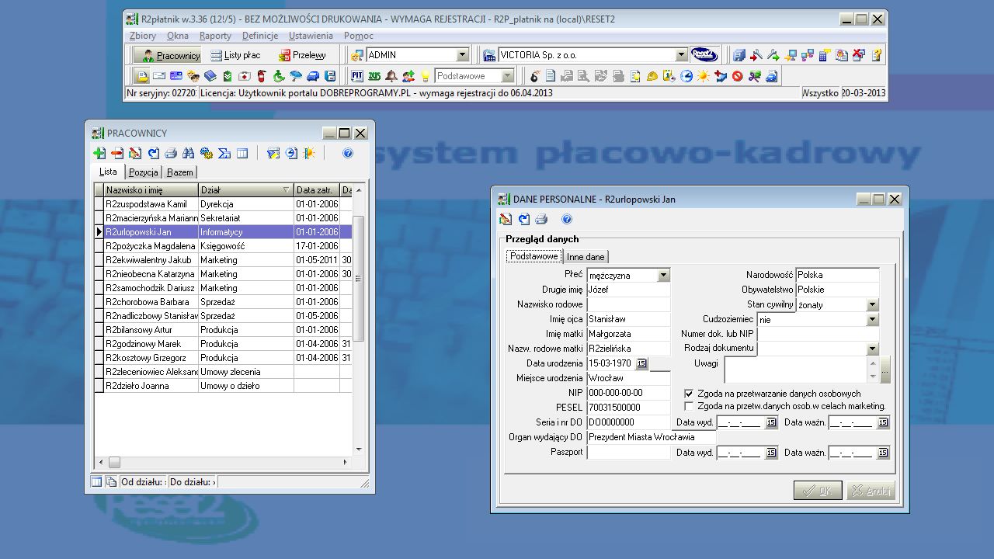This screenshot has width=994, height=559.
Task: Help icon in DANE PERSONALNE toolbar
Action: pyautogui.click(x=567, y=219)
